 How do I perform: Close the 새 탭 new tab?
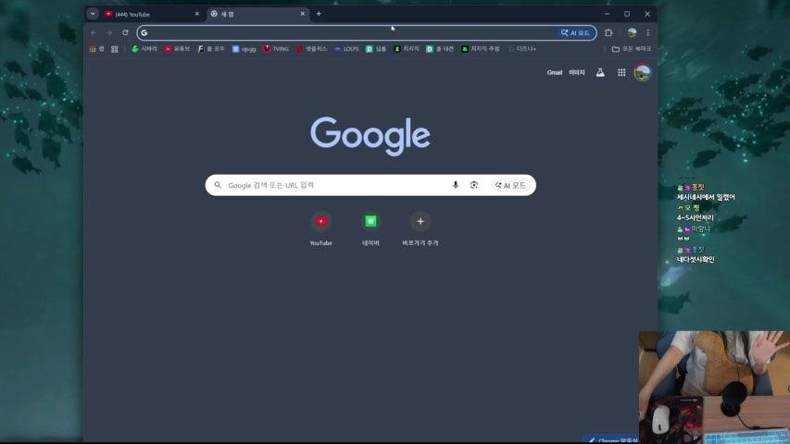302,14
